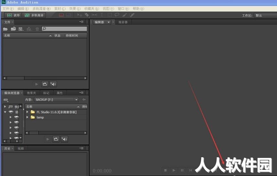This screenshot has height=176, width=277.
Task: Open the 效果 (Effects) menu
Action: (75, 9)
